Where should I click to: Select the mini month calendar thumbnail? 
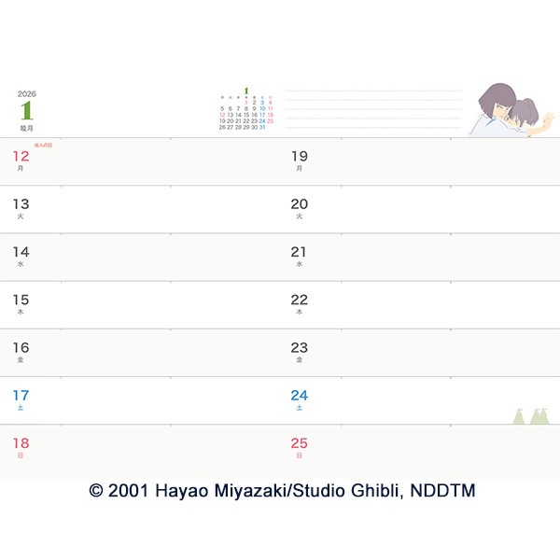(x=246, y=108)
